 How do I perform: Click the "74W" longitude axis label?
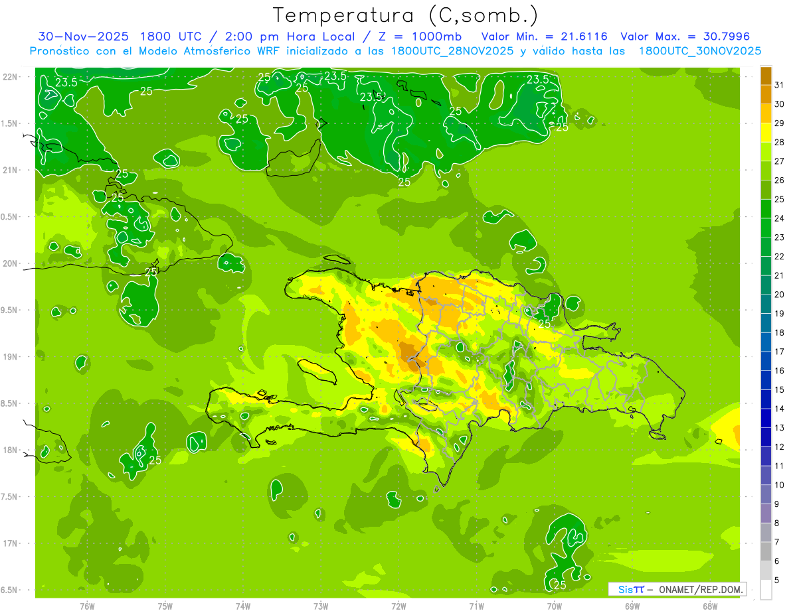click(x=243, y=606)
